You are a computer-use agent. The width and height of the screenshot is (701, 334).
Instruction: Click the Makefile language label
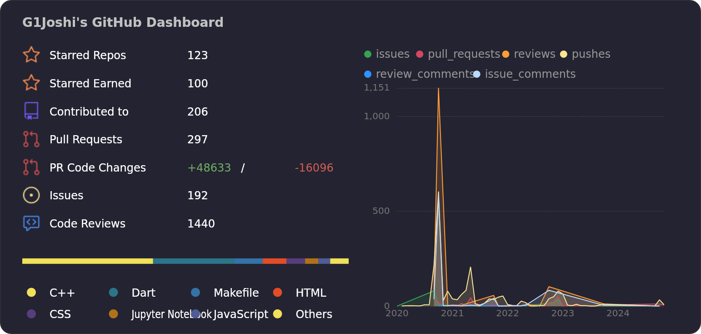coord(236,293)
